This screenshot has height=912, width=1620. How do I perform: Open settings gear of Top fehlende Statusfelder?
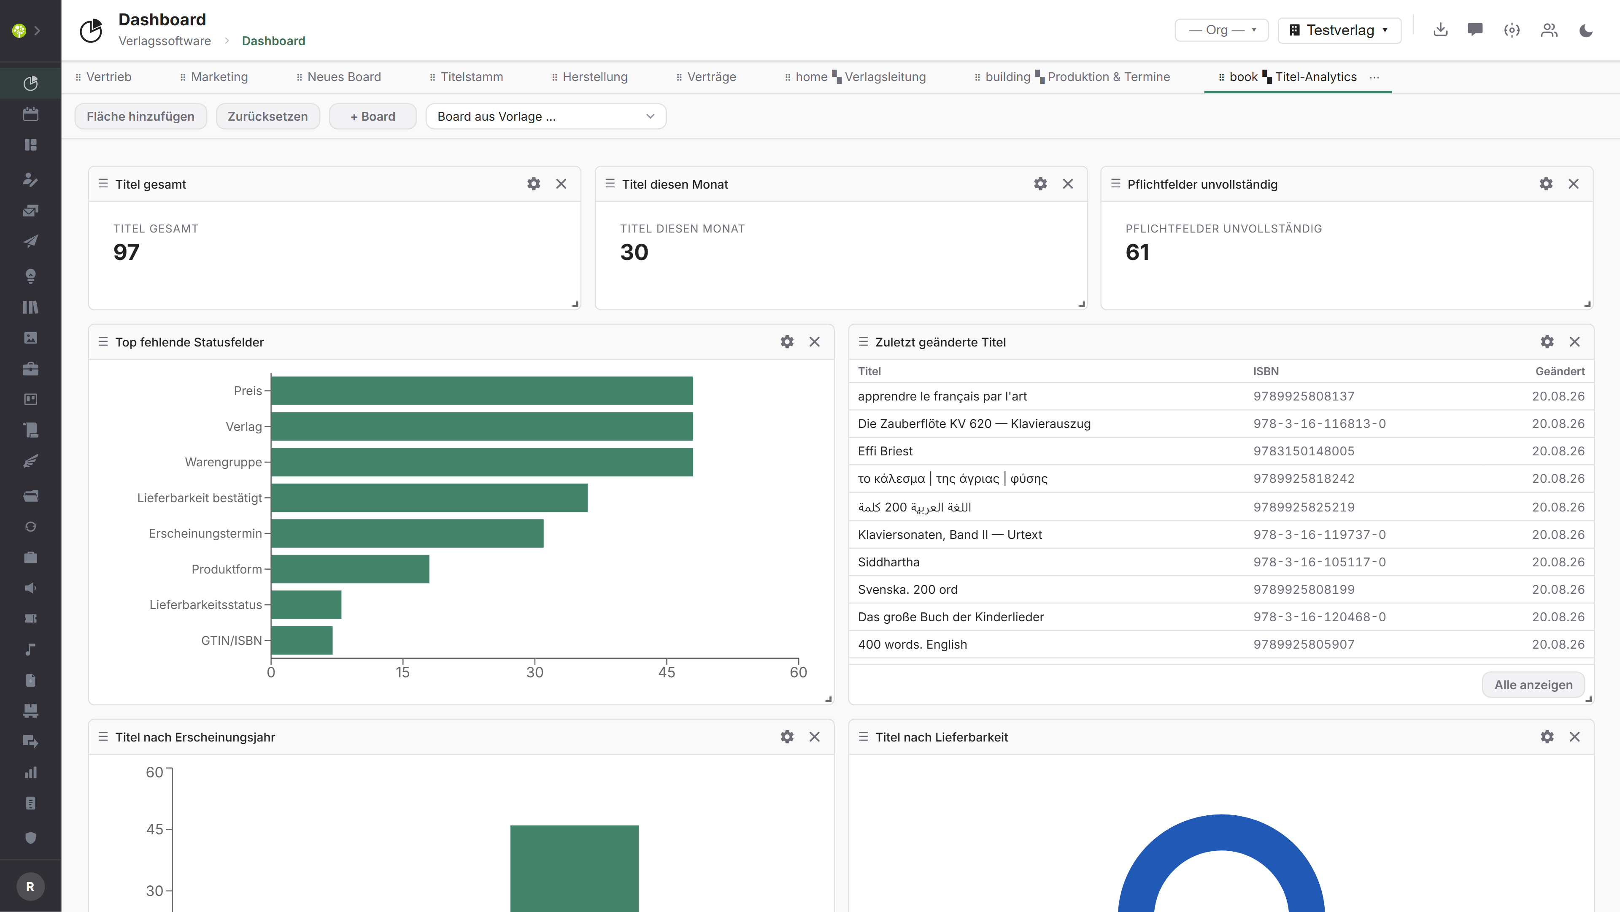point(787,341)
